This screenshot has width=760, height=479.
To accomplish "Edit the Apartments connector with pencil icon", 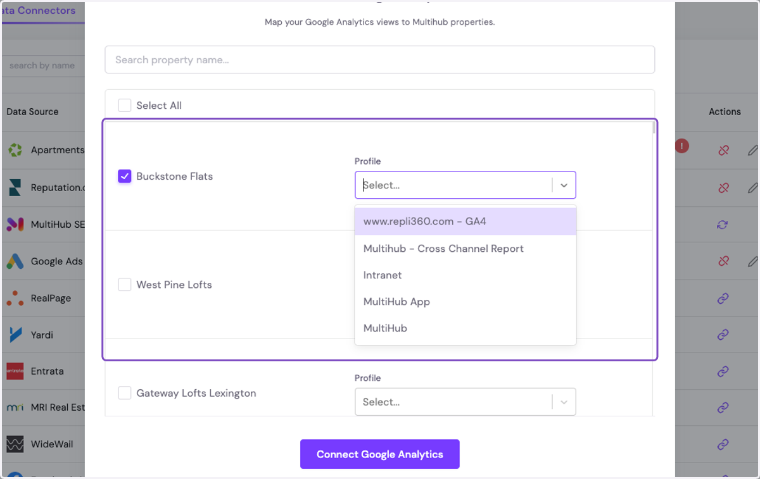I will point(752,151).
